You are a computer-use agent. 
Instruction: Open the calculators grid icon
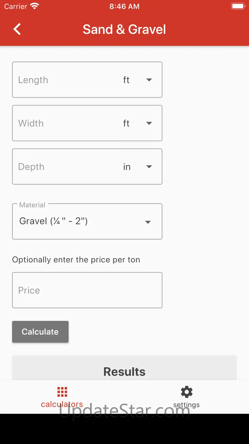click(x=62, y=392)
